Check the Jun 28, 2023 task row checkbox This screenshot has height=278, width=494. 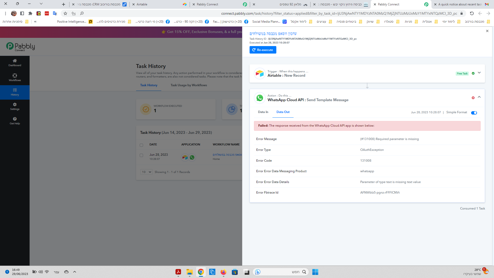tap(141, 155)
